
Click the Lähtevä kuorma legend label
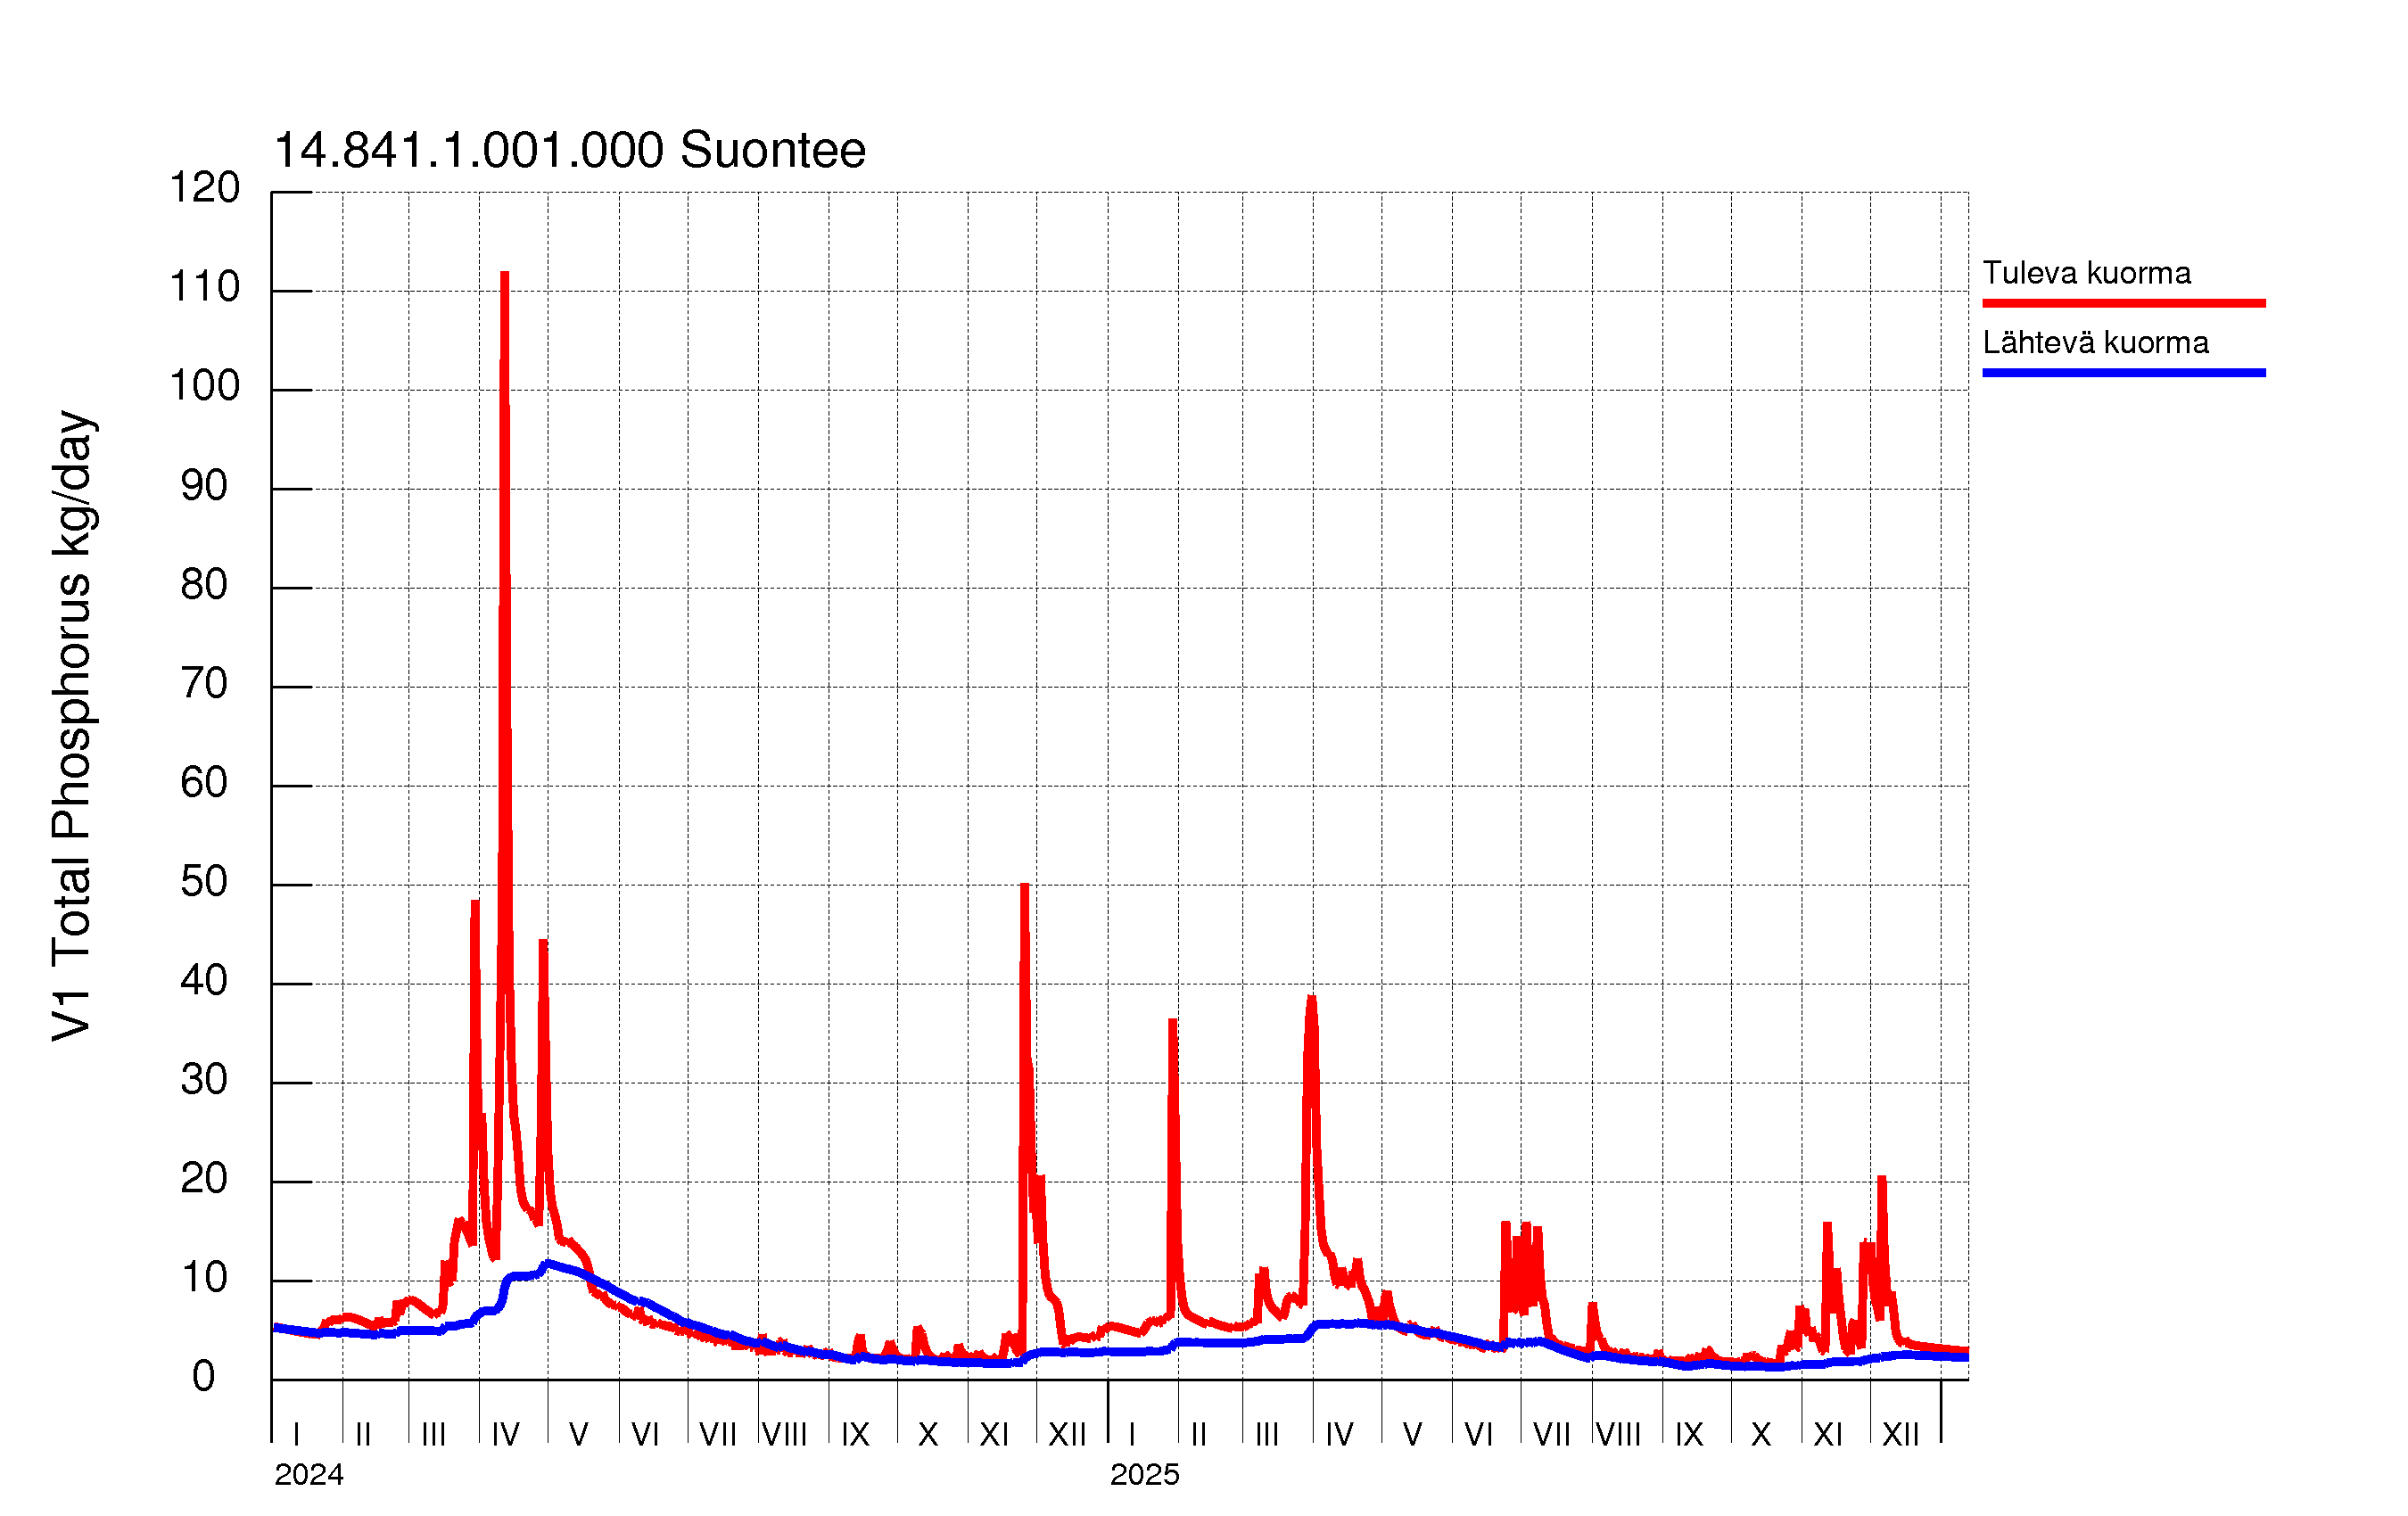click(2095, 343)
